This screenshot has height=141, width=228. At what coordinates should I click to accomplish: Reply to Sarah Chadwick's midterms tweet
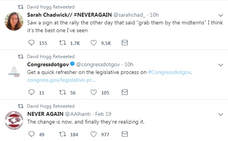tap(31, 43)
